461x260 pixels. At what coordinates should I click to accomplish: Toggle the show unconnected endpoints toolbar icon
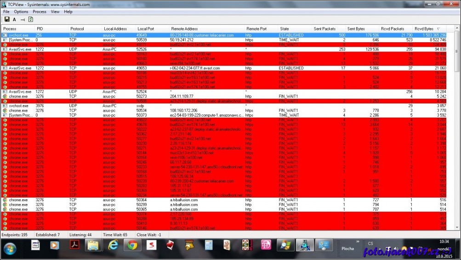(23, 19)
